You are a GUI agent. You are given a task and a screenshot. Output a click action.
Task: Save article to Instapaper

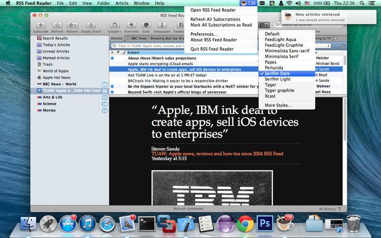click(x=162, y=25)
